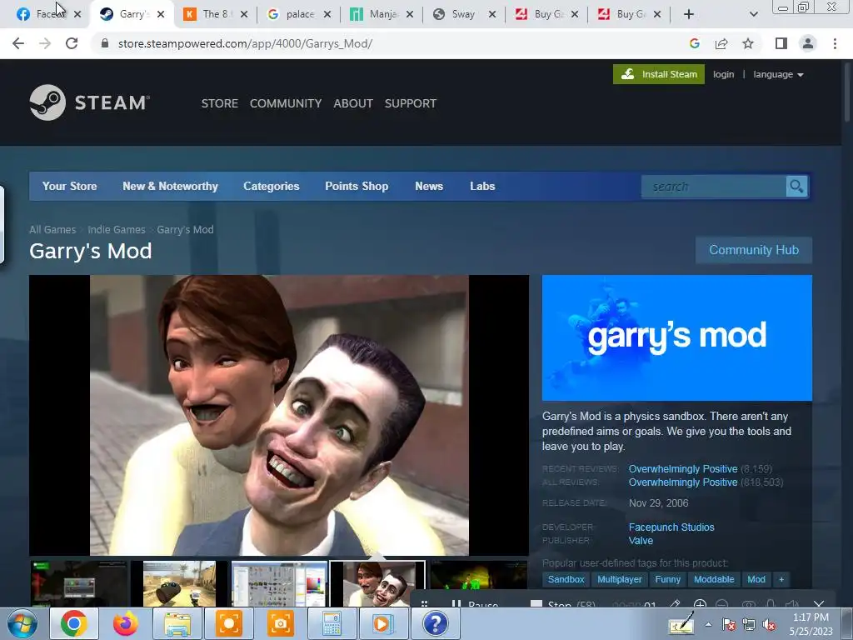Viewport: 853px width, 640px height.
Task: Open the Chrome tab search chevron
Action: (753, 14)
